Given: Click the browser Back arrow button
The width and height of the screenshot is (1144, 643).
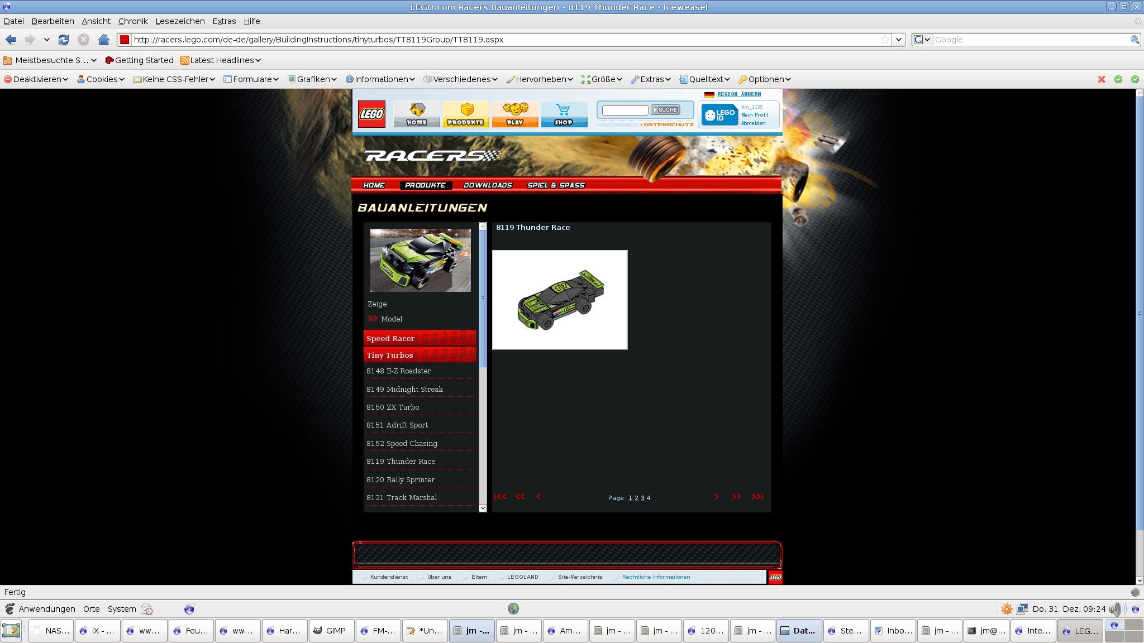Looking at the screenshot, I should coord(11,40).
